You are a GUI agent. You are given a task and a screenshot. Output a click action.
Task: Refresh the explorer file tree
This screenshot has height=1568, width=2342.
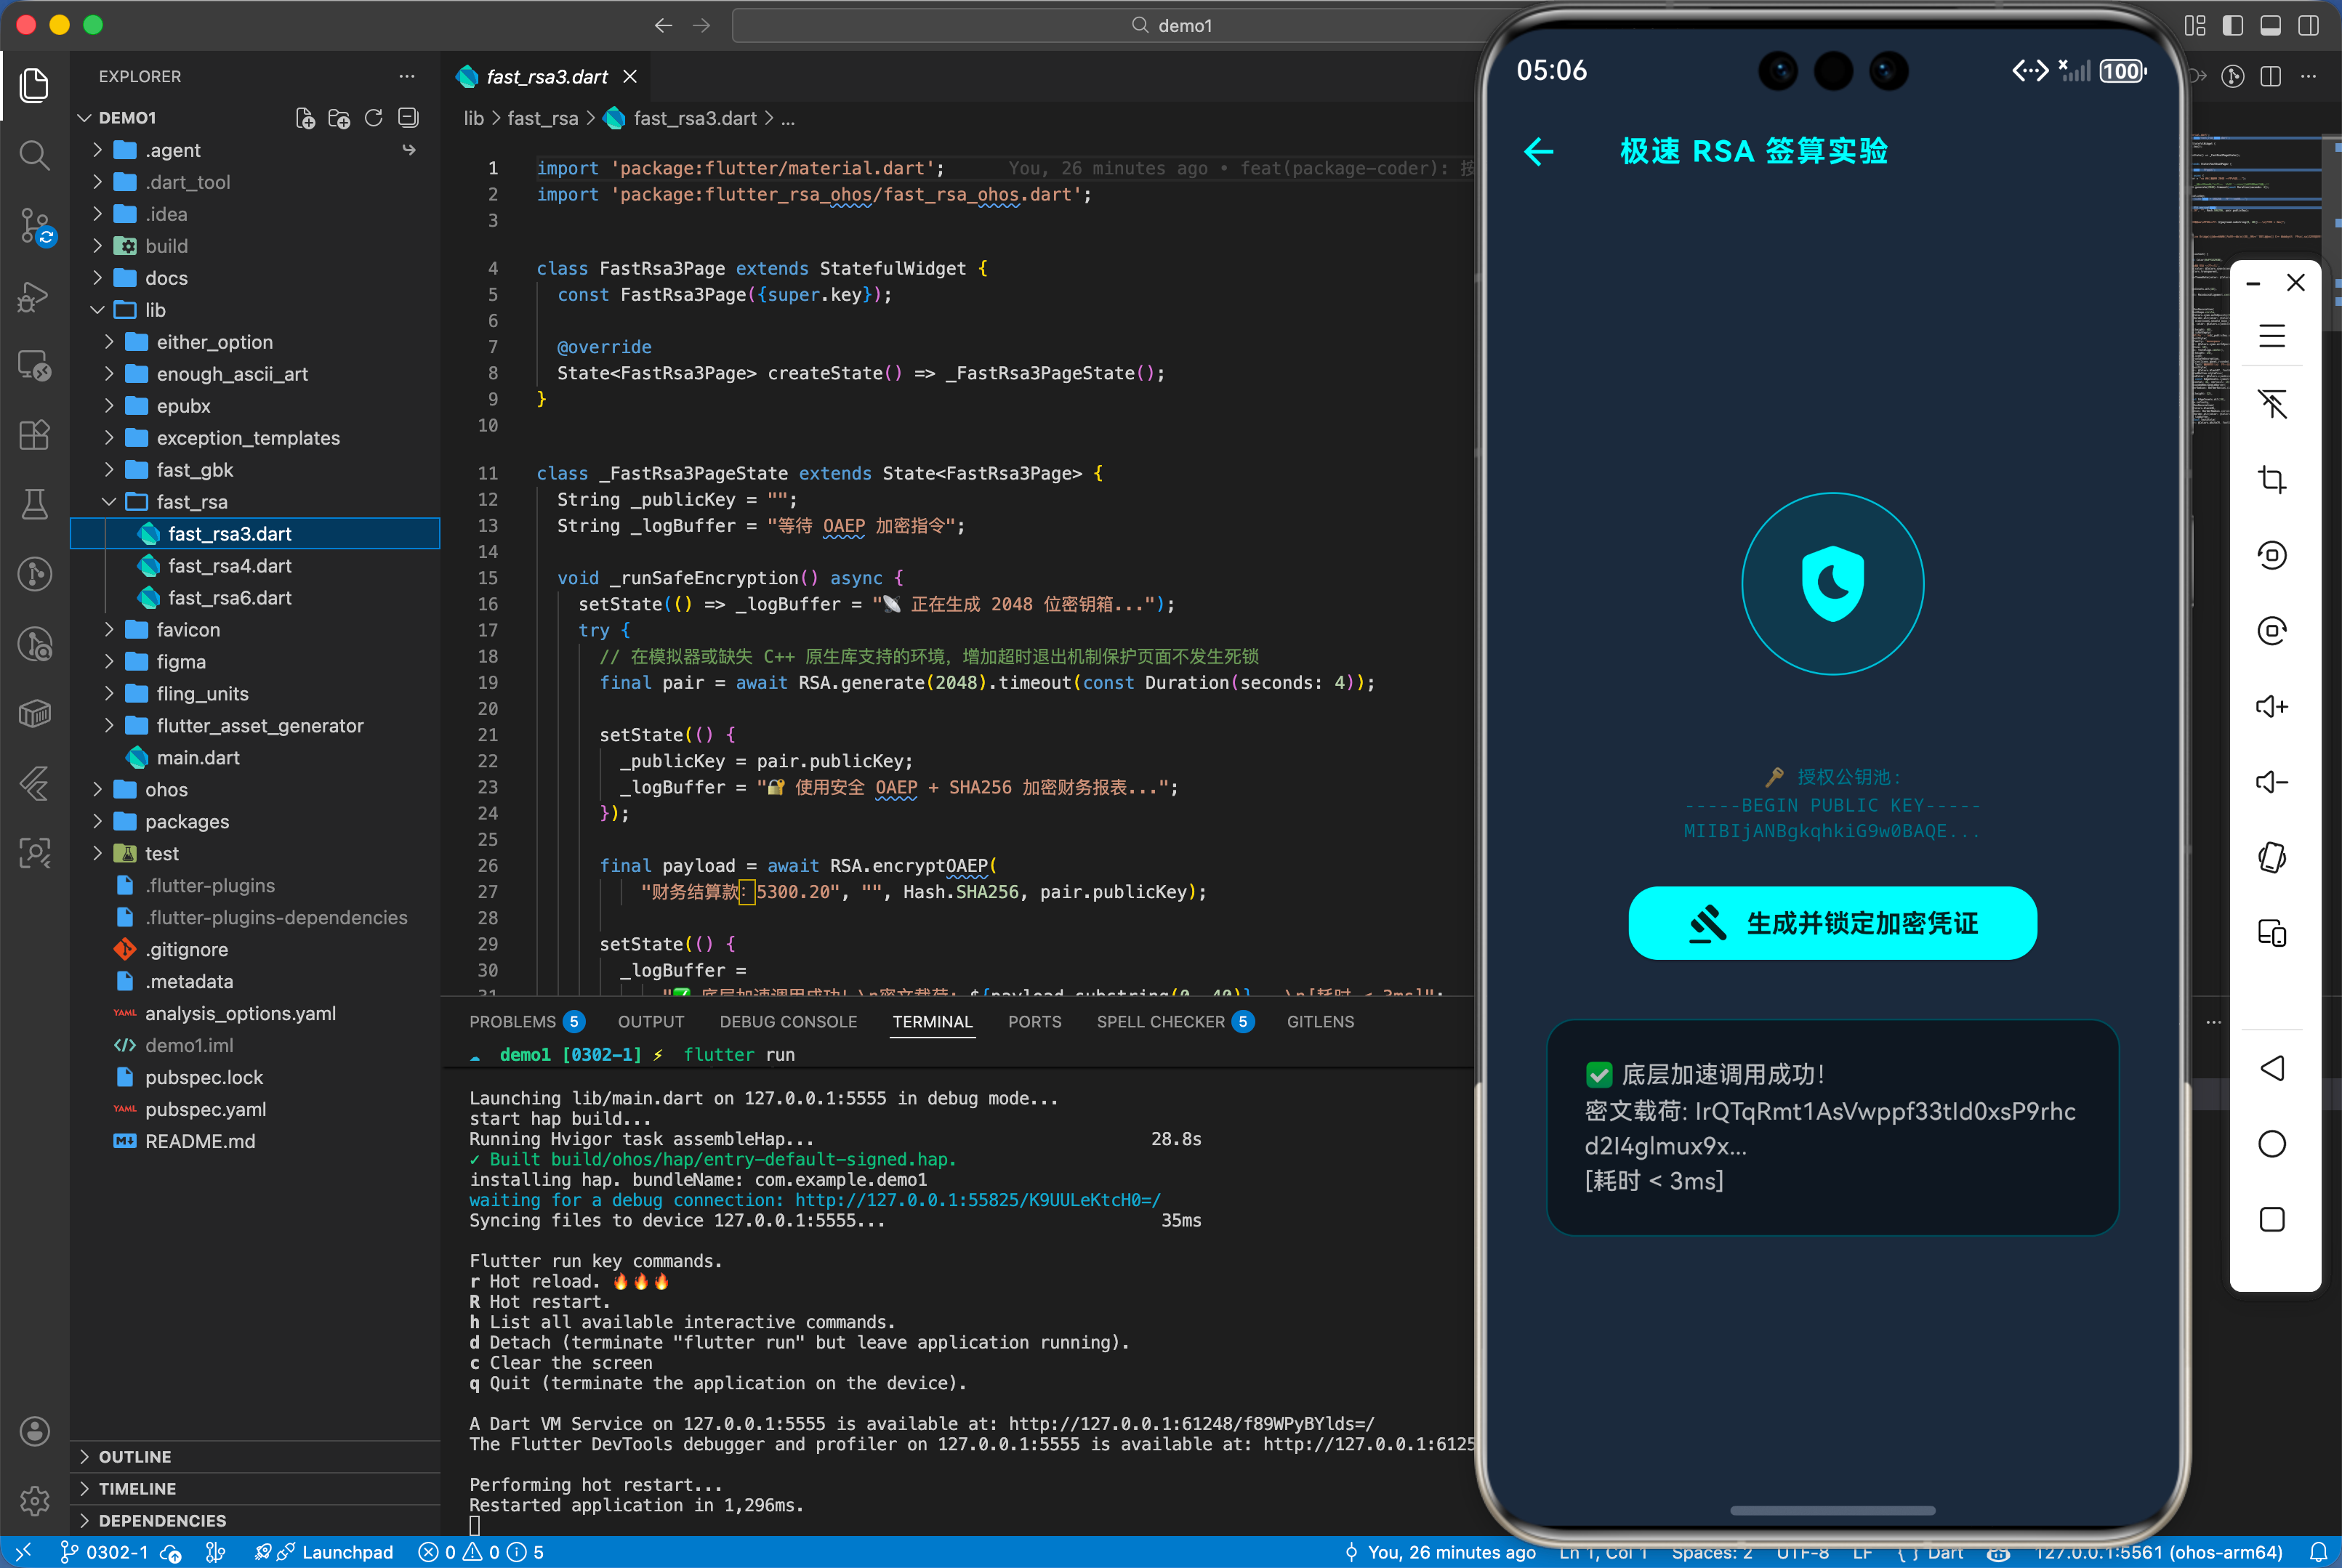pyautogui.click(x=373, y=118)
